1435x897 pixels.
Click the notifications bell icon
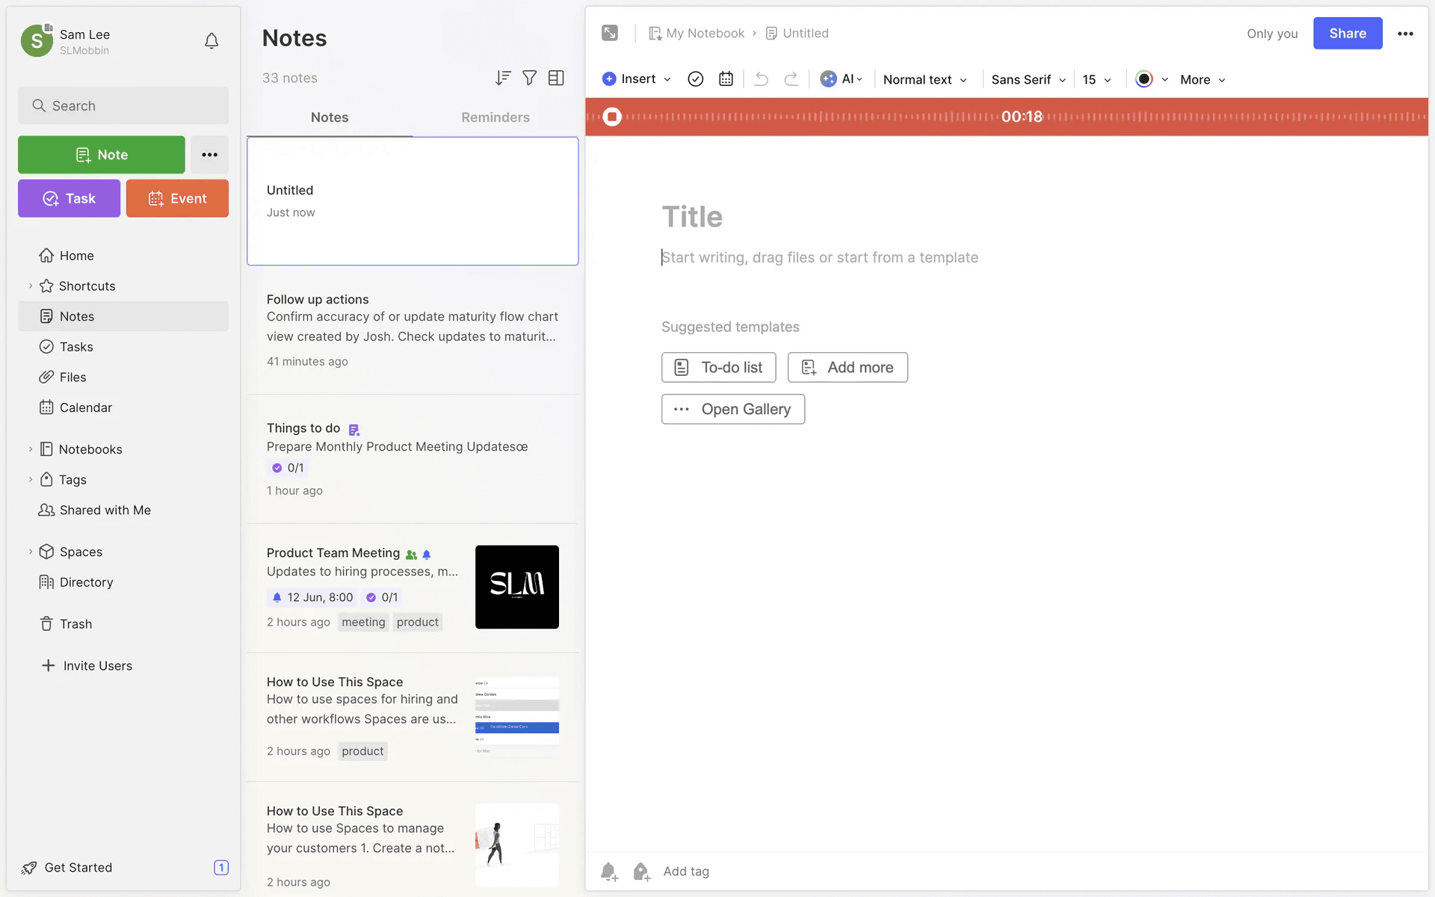click(x=212, y=41)
